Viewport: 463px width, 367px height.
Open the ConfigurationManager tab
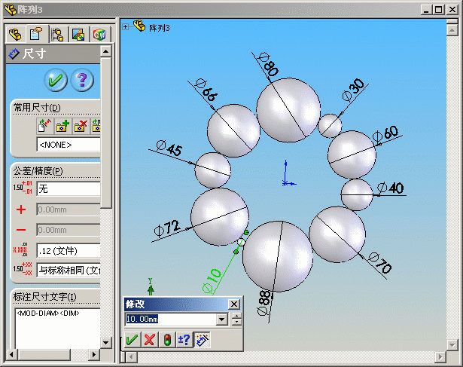[57, 35]
